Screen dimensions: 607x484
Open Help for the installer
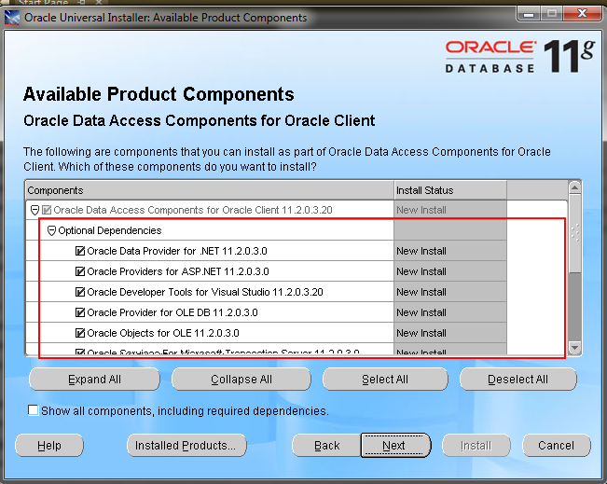click(x=49, y=445)
